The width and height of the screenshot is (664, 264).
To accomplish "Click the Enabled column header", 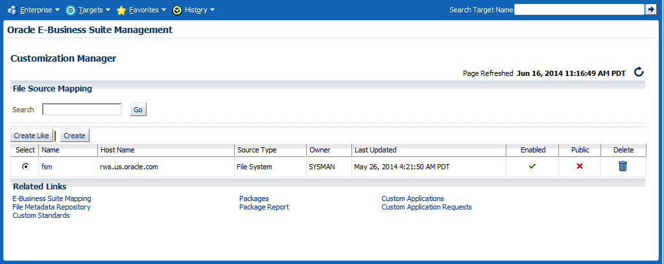I will pos(533,150).
